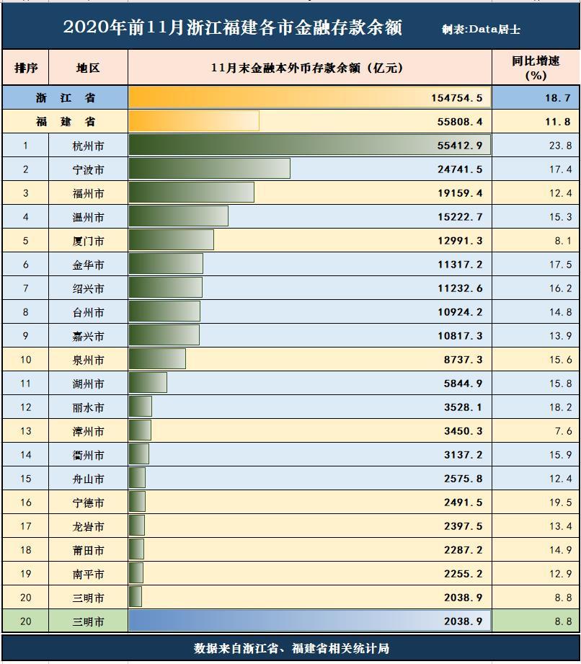Click the '湖州市' cell

pos(88,384)
